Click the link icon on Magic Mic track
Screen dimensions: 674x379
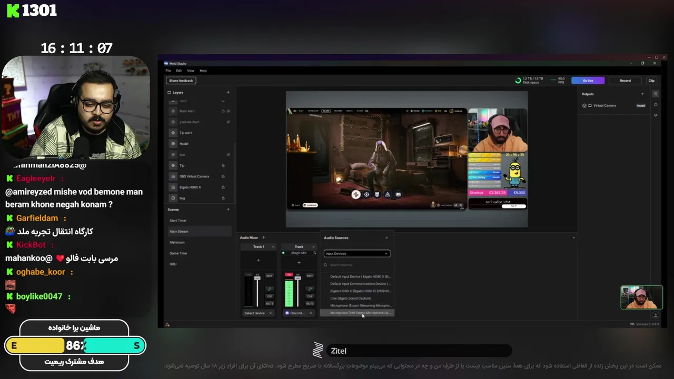310,289
